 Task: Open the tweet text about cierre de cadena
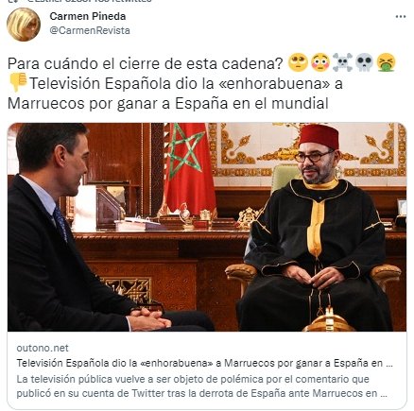coord(145,63)
